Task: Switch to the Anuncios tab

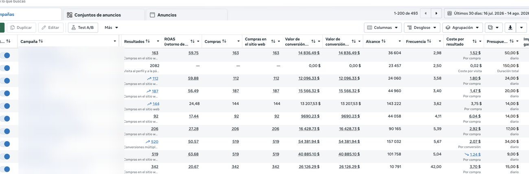Action: [186, 15]
